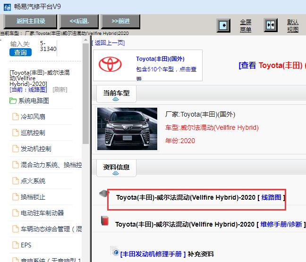Open the 混合动力系统、换档控 entry
Viewport: 306px width, 262px height.
click(51, 165)
